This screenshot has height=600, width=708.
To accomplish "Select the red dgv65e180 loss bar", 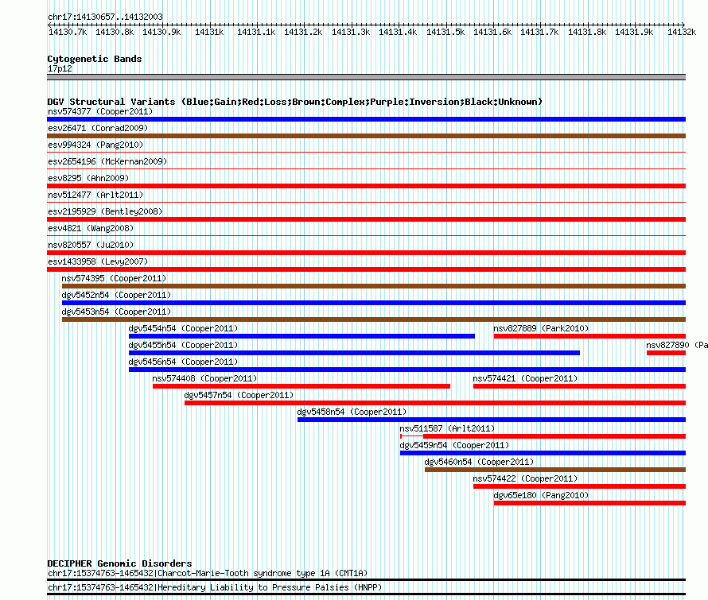I will pyautogui.click(x=589, y=503).
